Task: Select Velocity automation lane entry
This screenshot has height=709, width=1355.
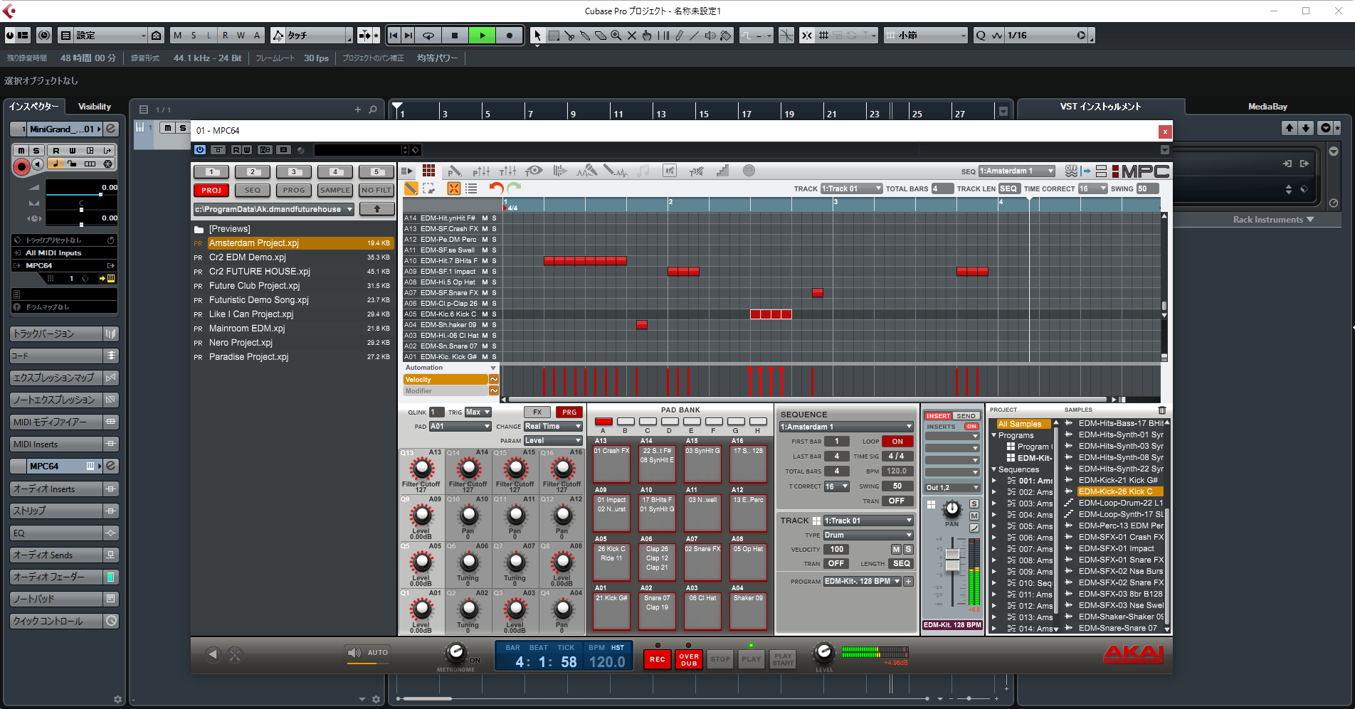Action: [445, 380]
